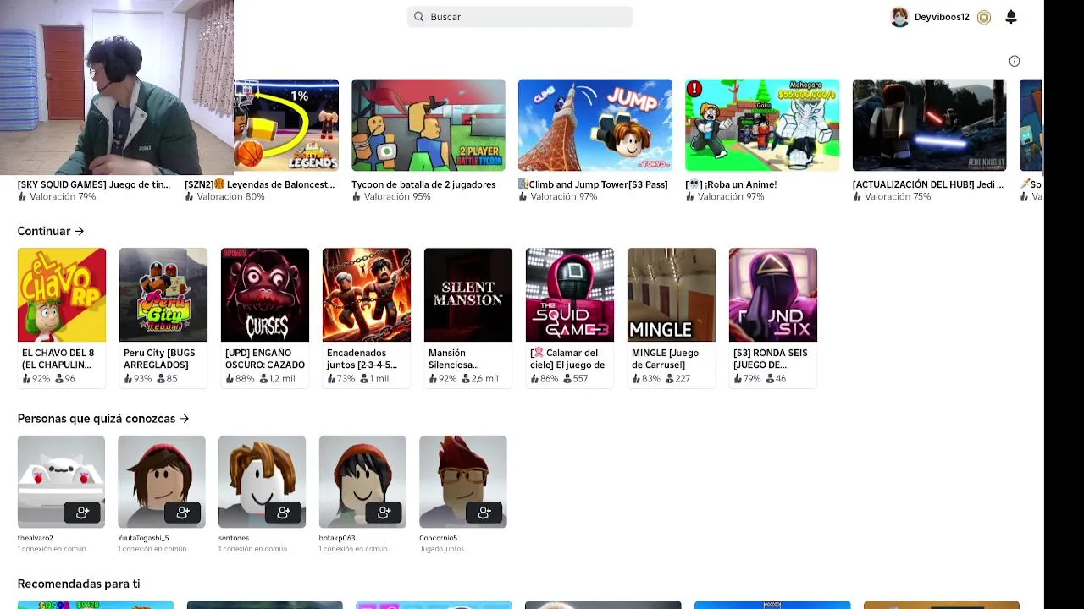Click 'Tycoon de batalla de 2 jugadores' title

point(423,184)
